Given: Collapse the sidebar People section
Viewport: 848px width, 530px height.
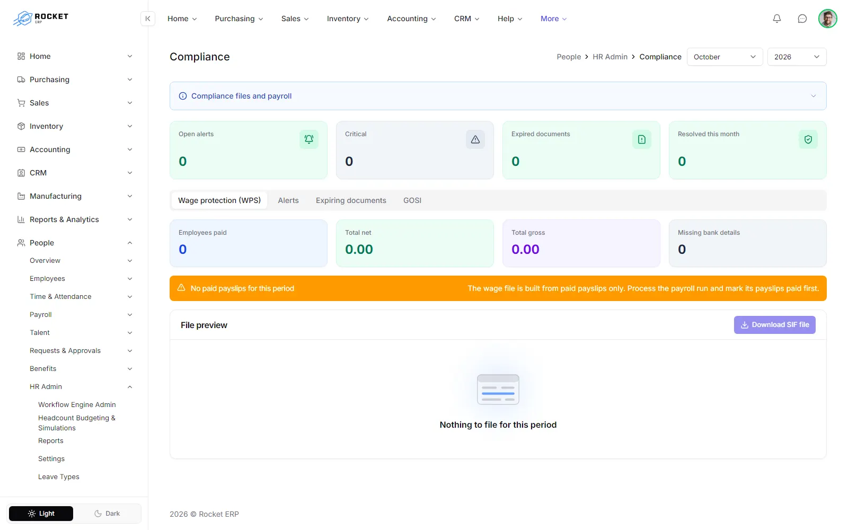Looking at the screenshot, I should point(74,243).
